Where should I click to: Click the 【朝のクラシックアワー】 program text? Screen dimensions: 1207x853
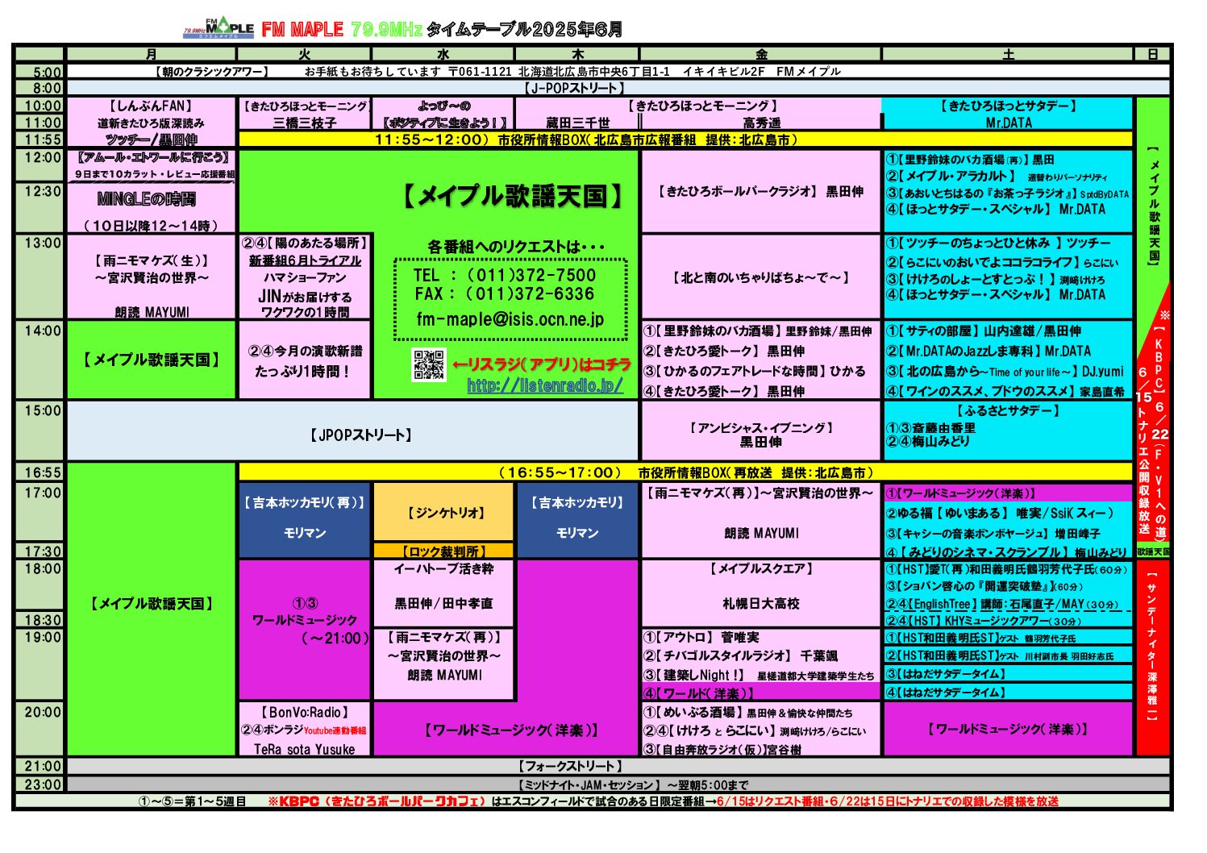click(x=211, y=72)
